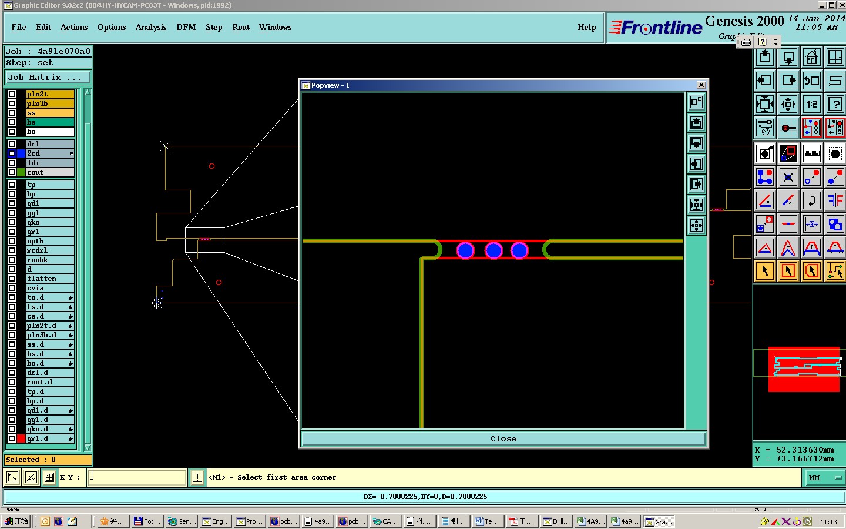Click the zoom in expand icon

(764, 104)
